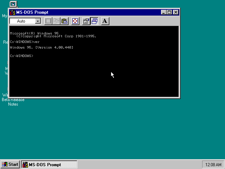Open MS-DOS Prompt title bar system icon
This screenshot has width=225, height=169.
pos(13,12)
